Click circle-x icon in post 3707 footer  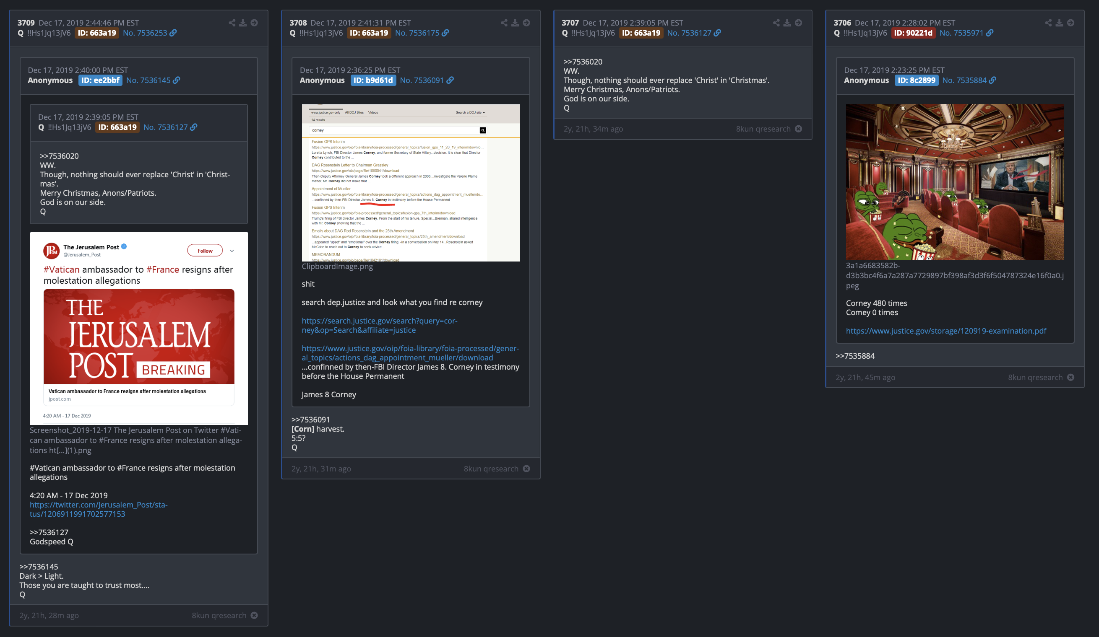799,129
